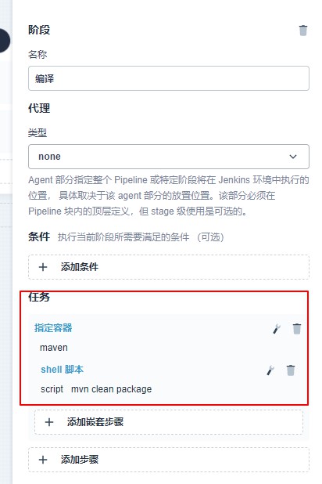This screenshot has height=484, width=322.
Task: Select the maven container name text
Action: coord(54,348)
